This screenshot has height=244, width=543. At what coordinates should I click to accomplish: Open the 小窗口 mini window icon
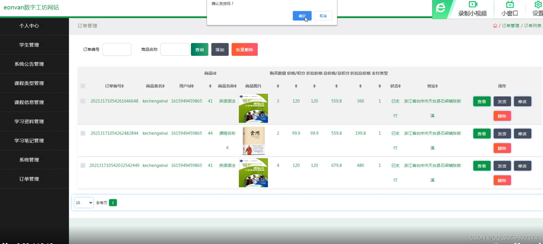coord(510,4)
